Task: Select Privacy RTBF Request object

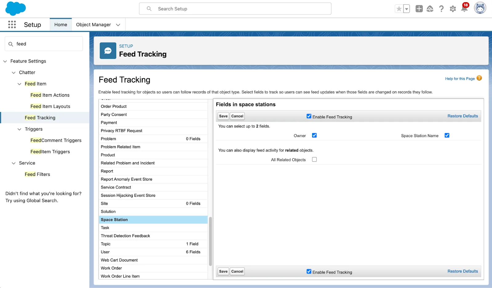Action: [x=153, y=131]
